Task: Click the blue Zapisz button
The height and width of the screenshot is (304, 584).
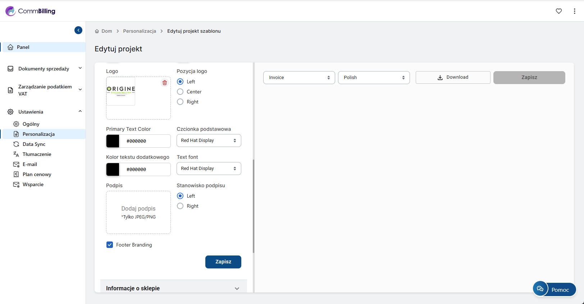Action: pyautogui.click(x=223, y=262)
